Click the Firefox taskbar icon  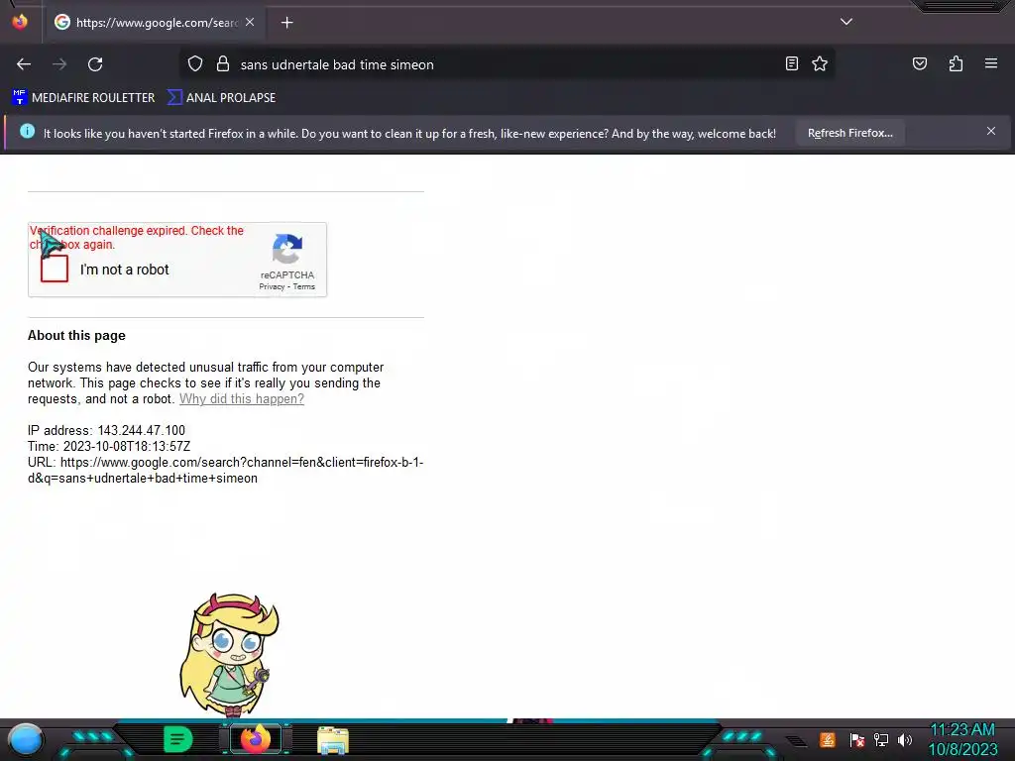click(x=256, y=739)
